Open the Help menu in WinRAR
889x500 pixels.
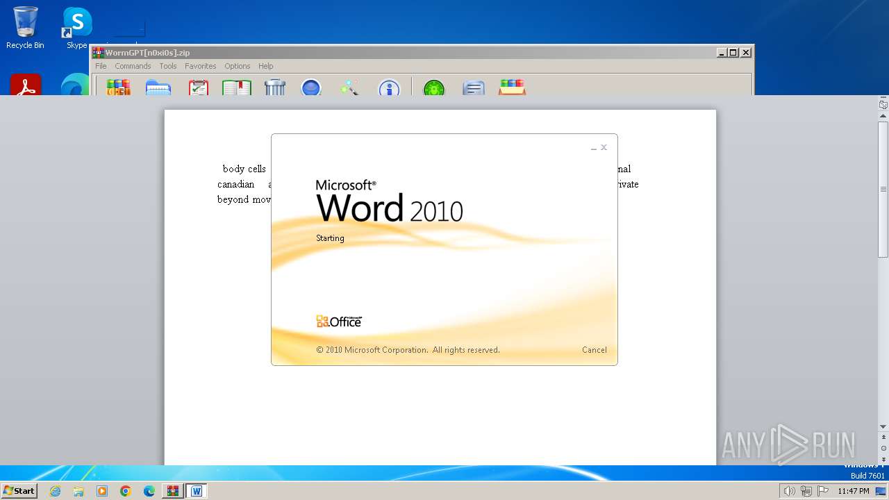(265, 66)
